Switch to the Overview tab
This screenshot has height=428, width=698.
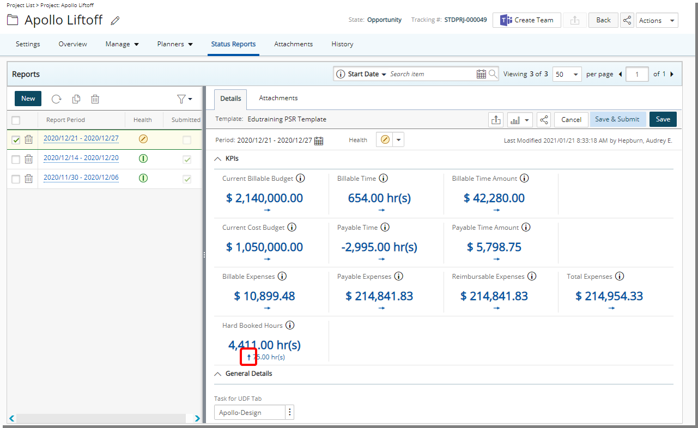click(x=73, y=44)
